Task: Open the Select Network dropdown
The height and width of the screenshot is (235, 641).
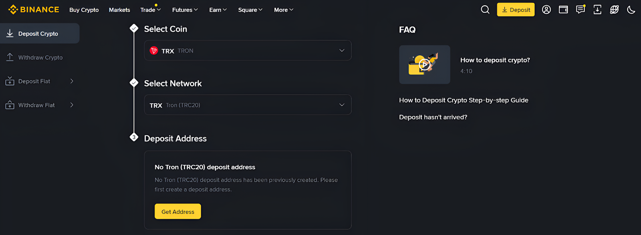Action: pos(248,104)
